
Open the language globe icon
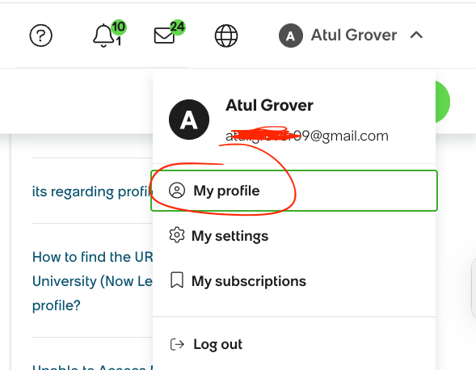(x=226, y=36)
